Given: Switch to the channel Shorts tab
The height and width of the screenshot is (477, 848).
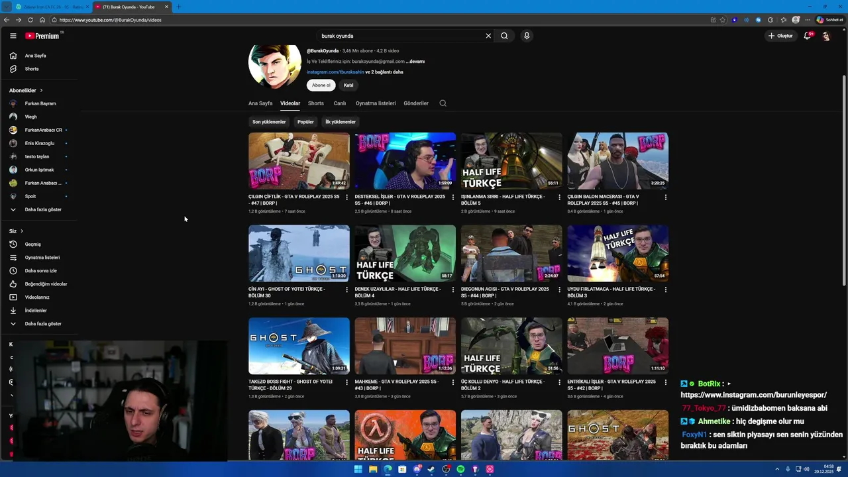Looking at the screenshot, I should click(x=316, y=103).
